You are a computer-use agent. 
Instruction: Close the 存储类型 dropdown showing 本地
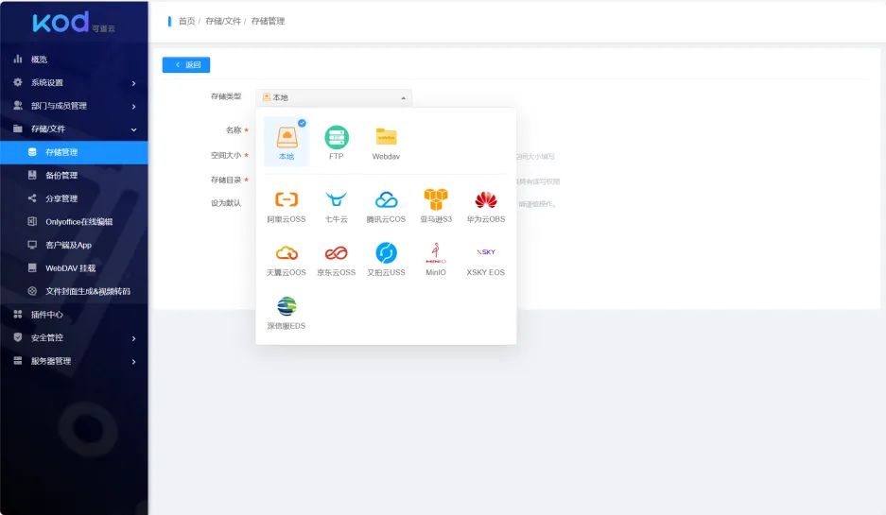[334, 97]
